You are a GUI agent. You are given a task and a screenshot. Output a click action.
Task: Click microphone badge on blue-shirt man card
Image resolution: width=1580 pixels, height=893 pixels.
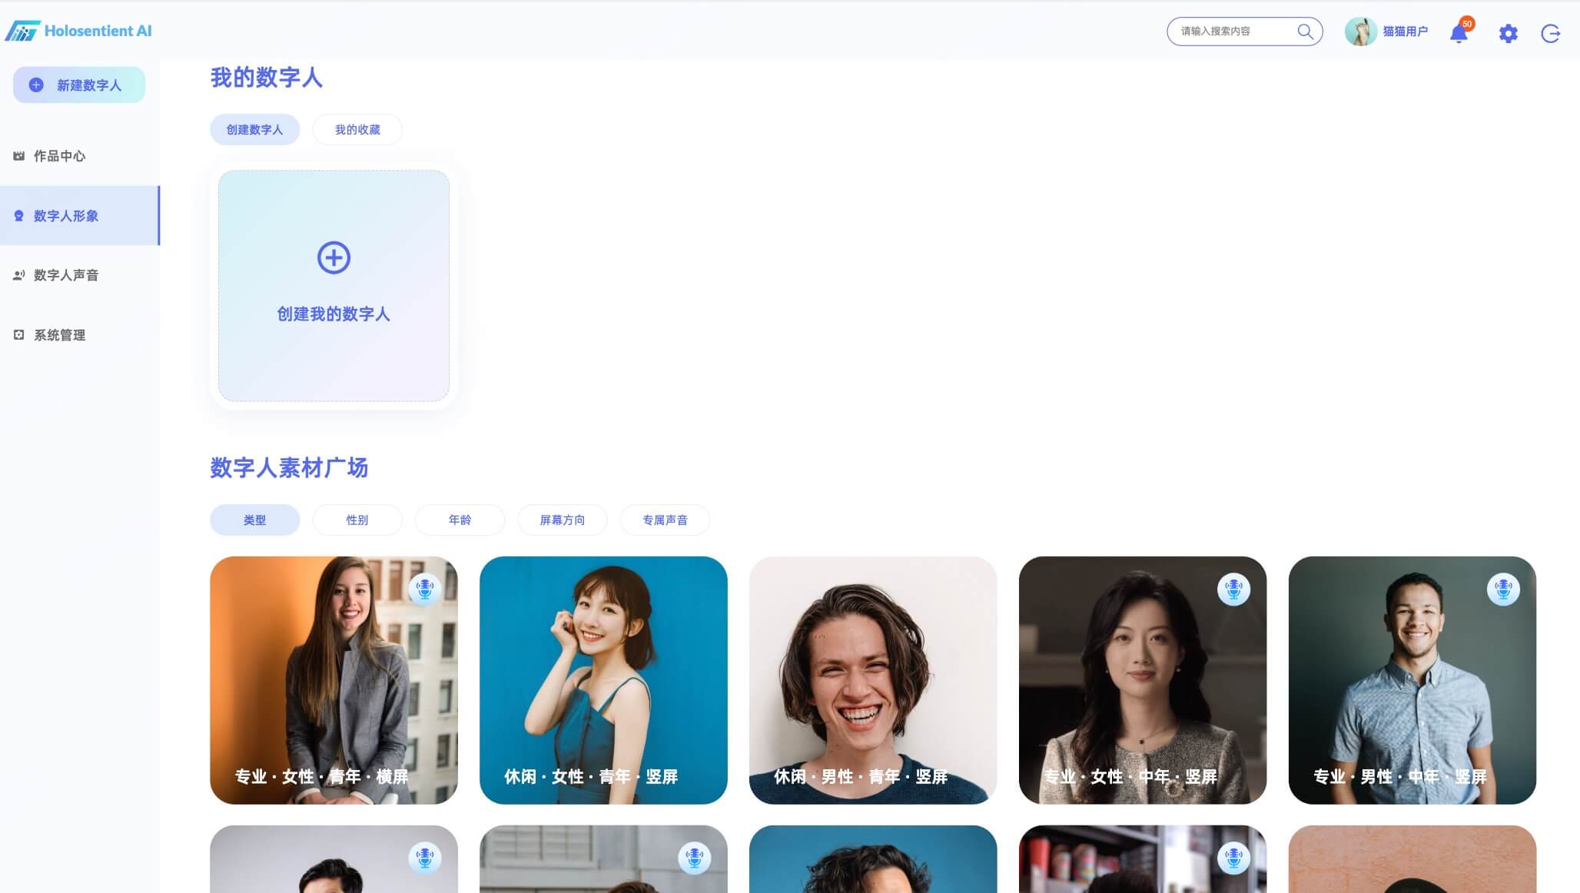click(x=1503, y=589)
